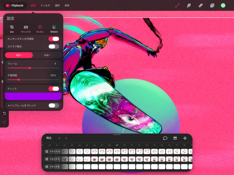Open the layers panel icon
The image size is (234, 175).
tap(212, 5)
